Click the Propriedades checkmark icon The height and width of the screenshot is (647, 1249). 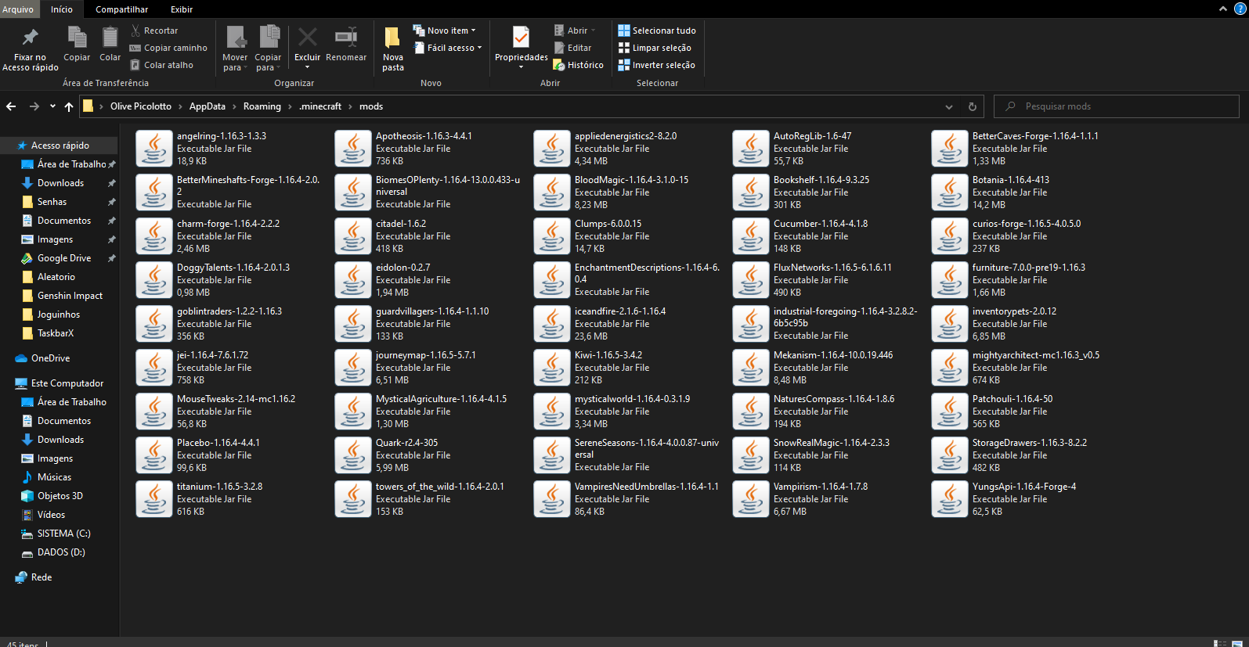[x=521, y=37]
